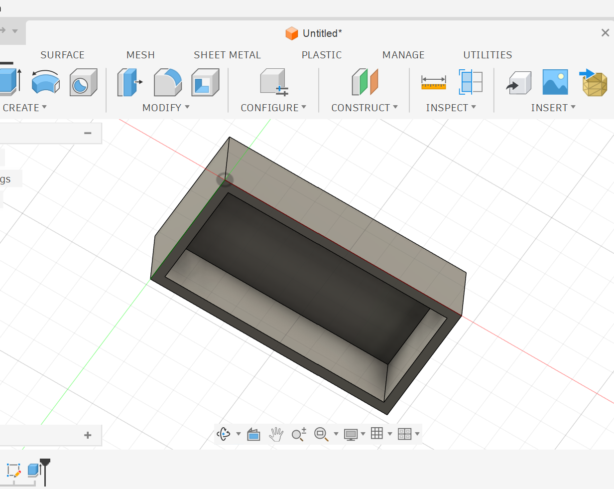Switch to the SHEET METAL tab

[227, 55]
